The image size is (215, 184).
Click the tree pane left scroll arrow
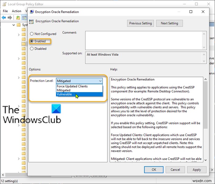[x=3, y=175]
